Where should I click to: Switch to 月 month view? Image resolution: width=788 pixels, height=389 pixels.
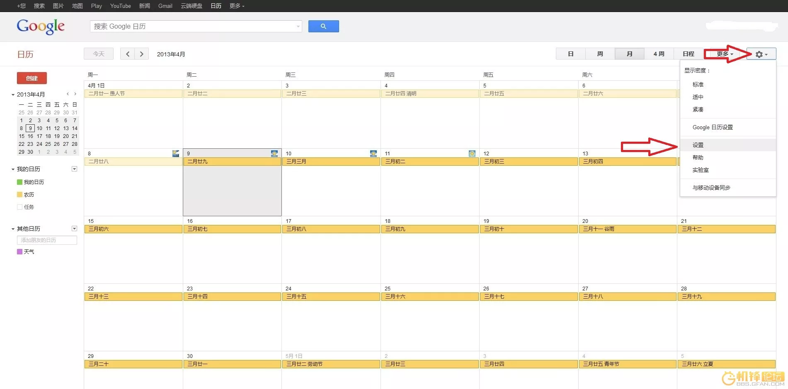(630, 54)
